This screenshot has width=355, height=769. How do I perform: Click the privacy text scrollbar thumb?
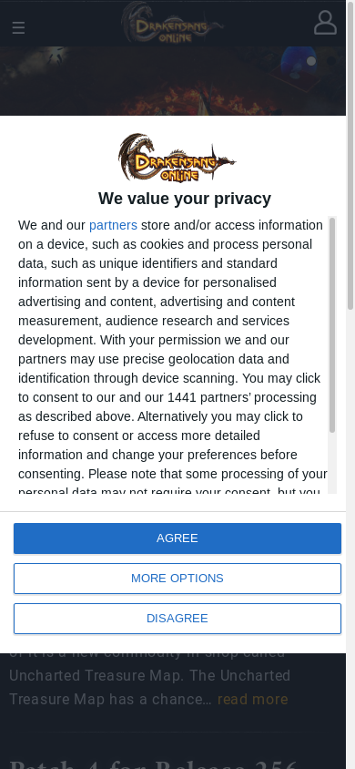pos(332,325)
